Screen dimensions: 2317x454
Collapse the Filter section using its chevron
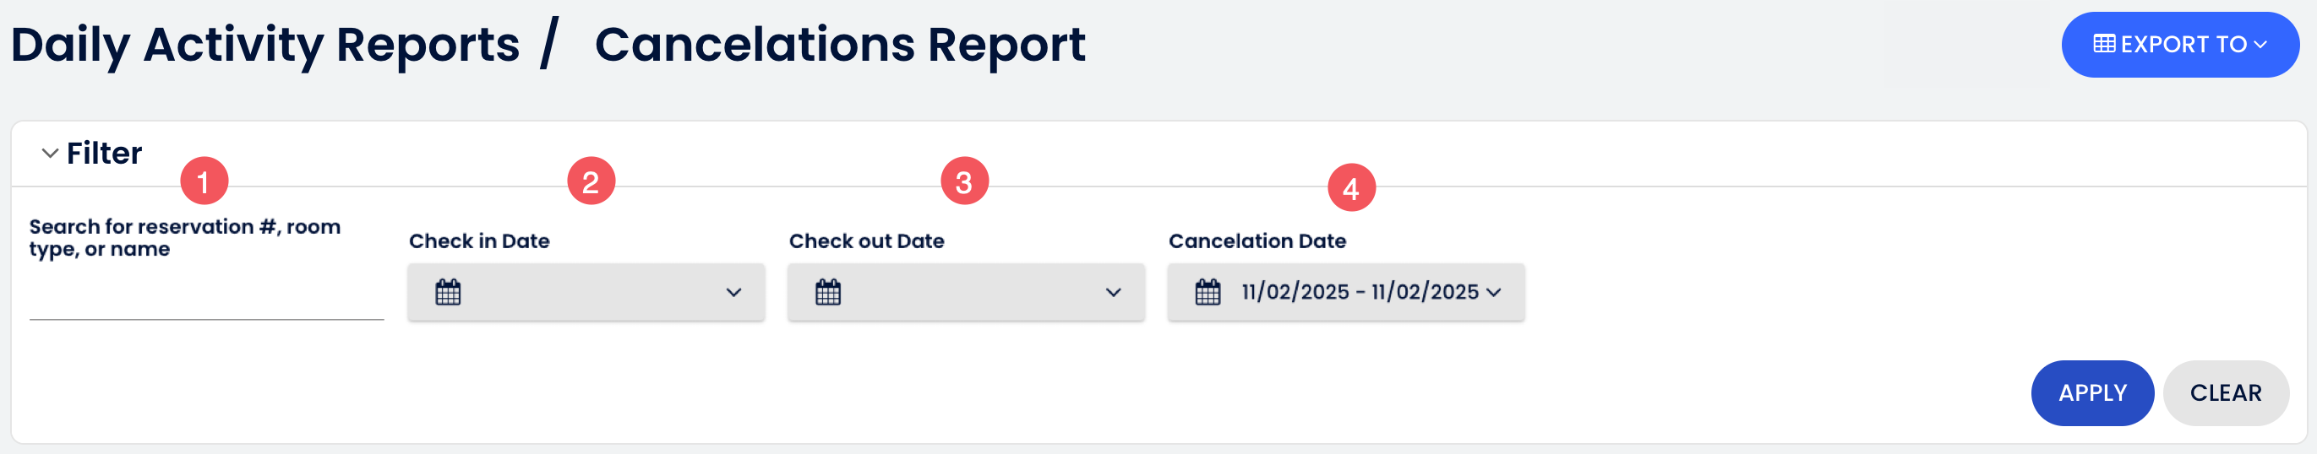pyautogui.click(x=51, y=154)
